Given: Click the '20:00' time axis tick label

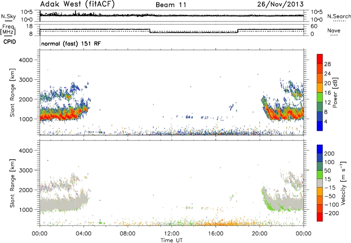Looking at the screenshot, I should (x=259, y=234).
